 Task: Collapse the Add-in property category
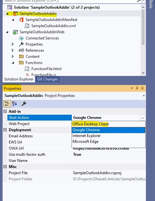coord(5,111)
